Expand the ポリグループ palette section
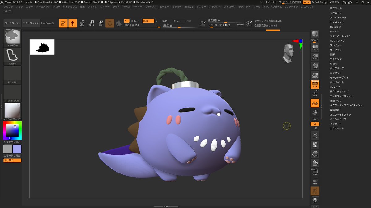Viewport: 371px width, 208px height. click(x=337, y=68)
